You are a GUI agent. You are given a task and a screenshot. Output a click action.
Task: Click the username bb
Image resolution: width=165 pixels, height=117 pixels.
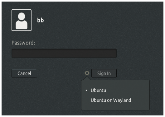pyautogui.click(x=41, y=20)
